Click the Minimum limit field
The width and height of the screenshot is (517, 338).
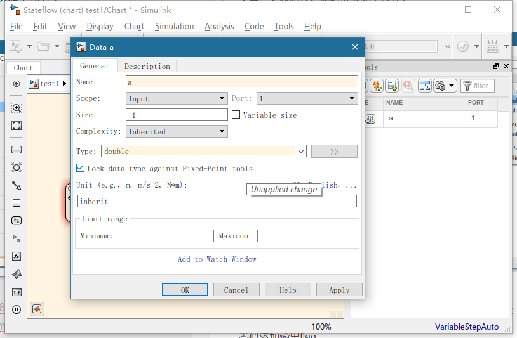[x=166, y=236]
